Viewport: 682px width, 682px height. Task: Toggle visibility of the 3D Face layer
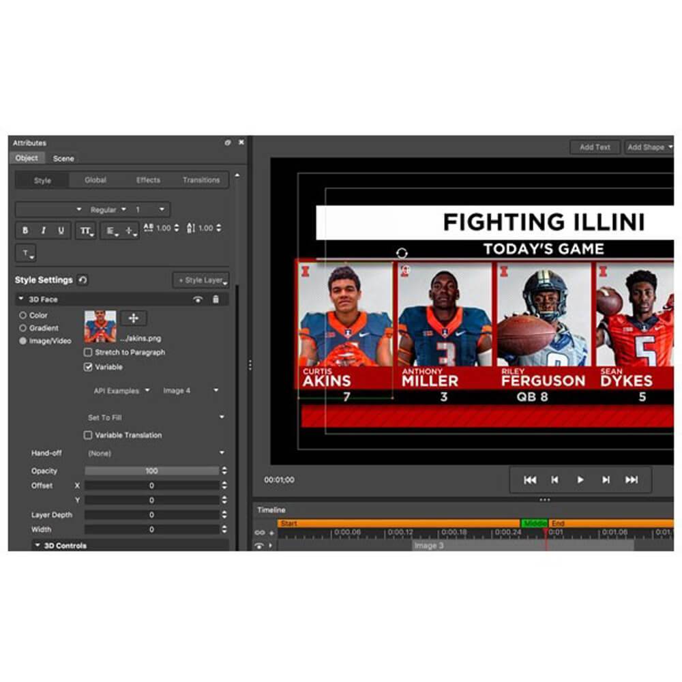[198, 299]
